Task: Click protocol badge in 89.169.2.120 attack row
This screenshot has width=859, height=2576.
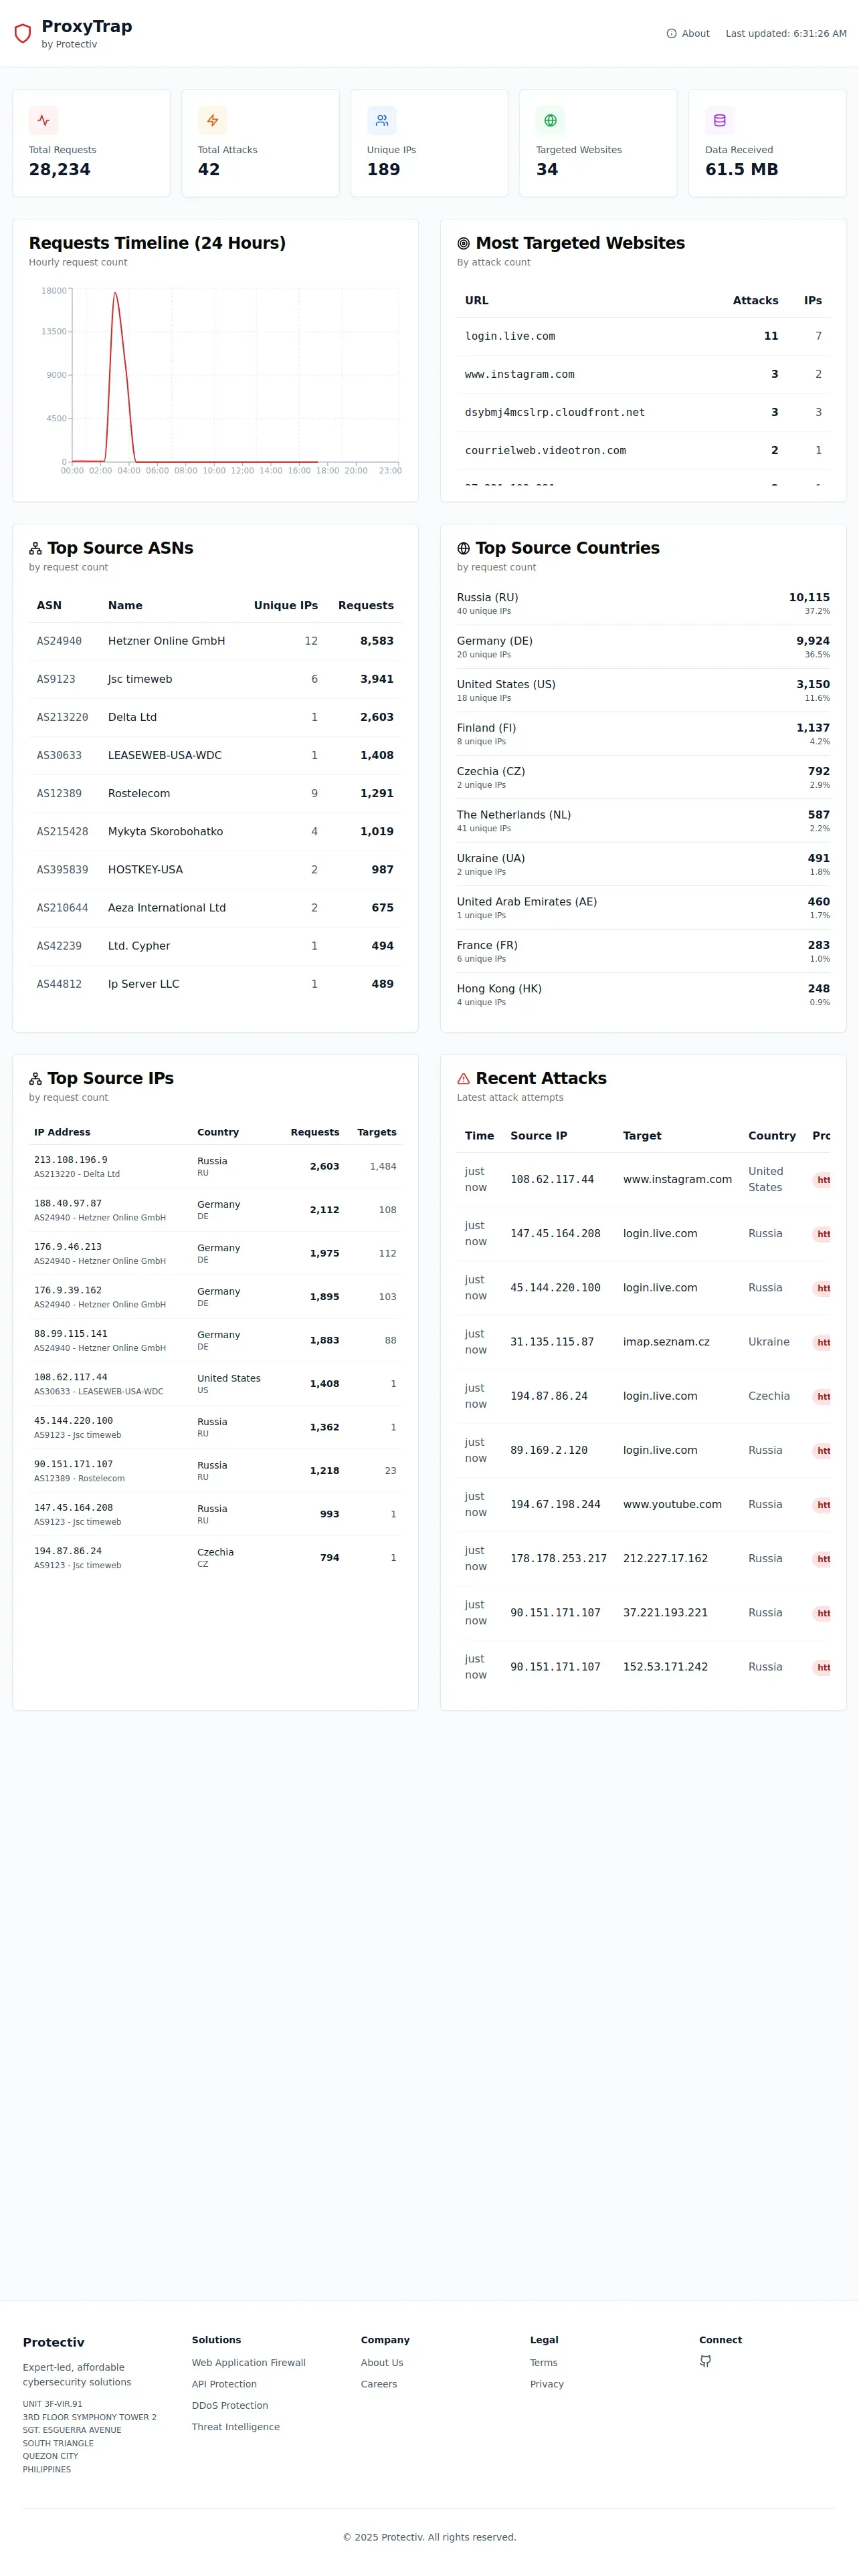Action: pyautogui.click(x=822, y=1451)
